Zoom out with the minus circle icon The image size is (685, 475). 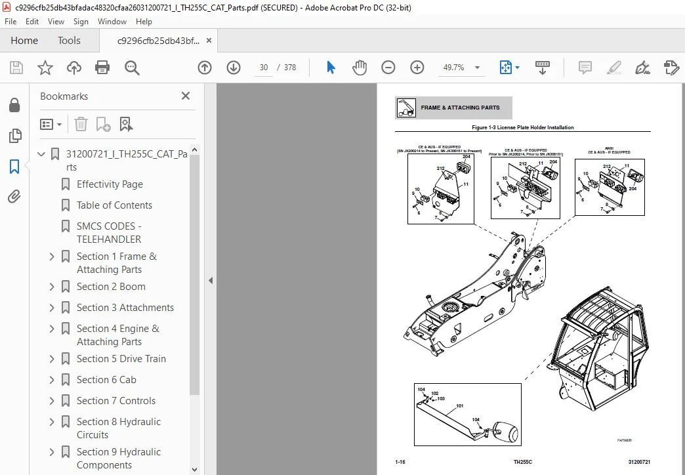[x=388, y=68]
